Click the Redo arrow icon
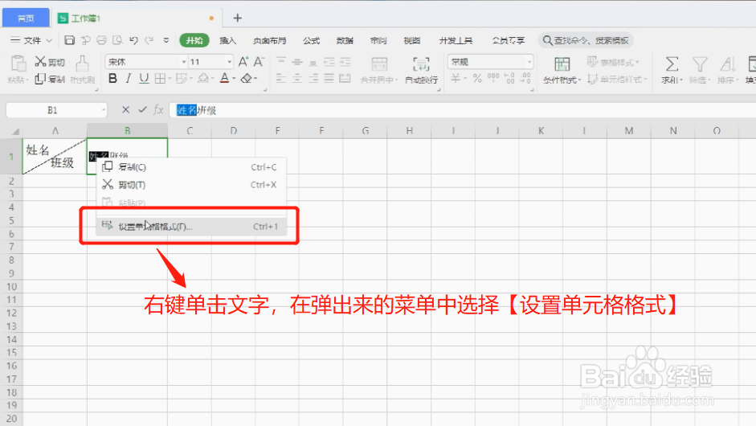The width and height of the screenshot is (756, 426). (x=149, y=40)
